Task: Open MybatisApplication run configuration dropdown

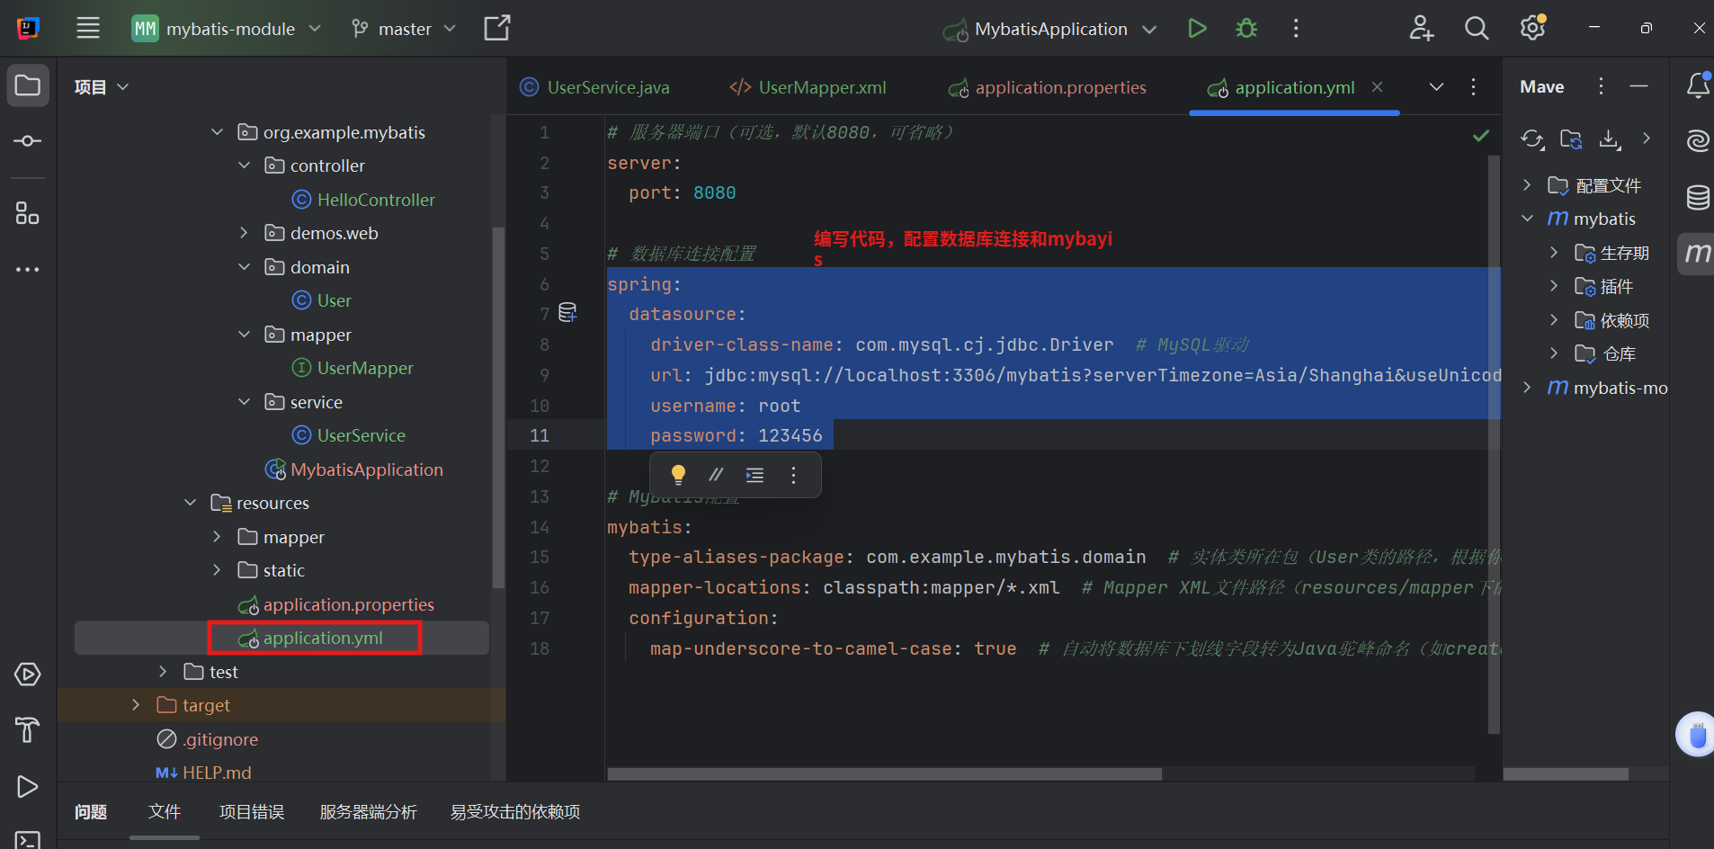Action: [1049, 29]
